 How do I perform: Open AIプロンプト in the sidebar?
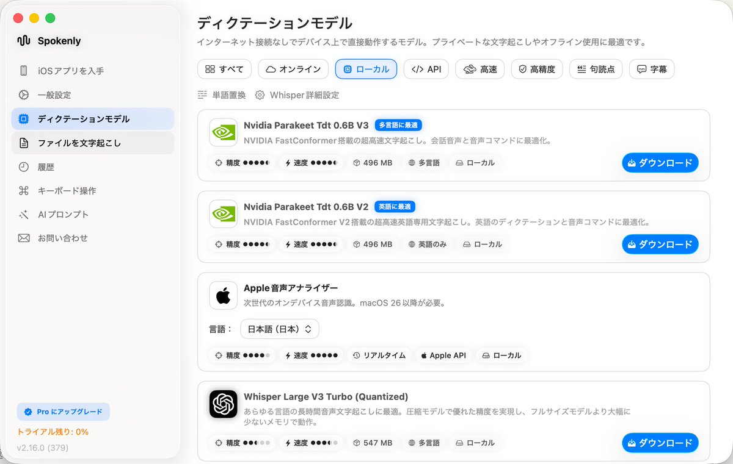(x=93, y=214)
